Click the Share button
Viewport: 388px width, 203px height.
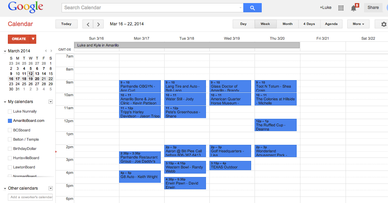[x=373, y=8]
